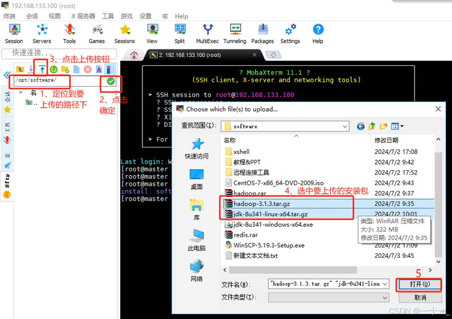The width and height of the screenshot is (452, 319).
Task: Open the 设置 menu
Action: [145, 16]
